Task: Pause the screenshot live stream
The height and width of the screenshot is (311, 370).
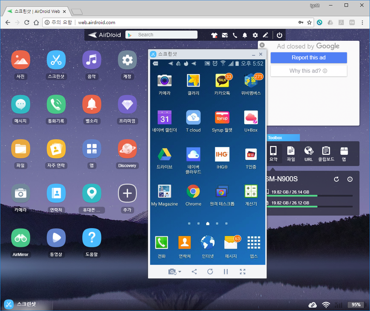Action: [226, 272]
